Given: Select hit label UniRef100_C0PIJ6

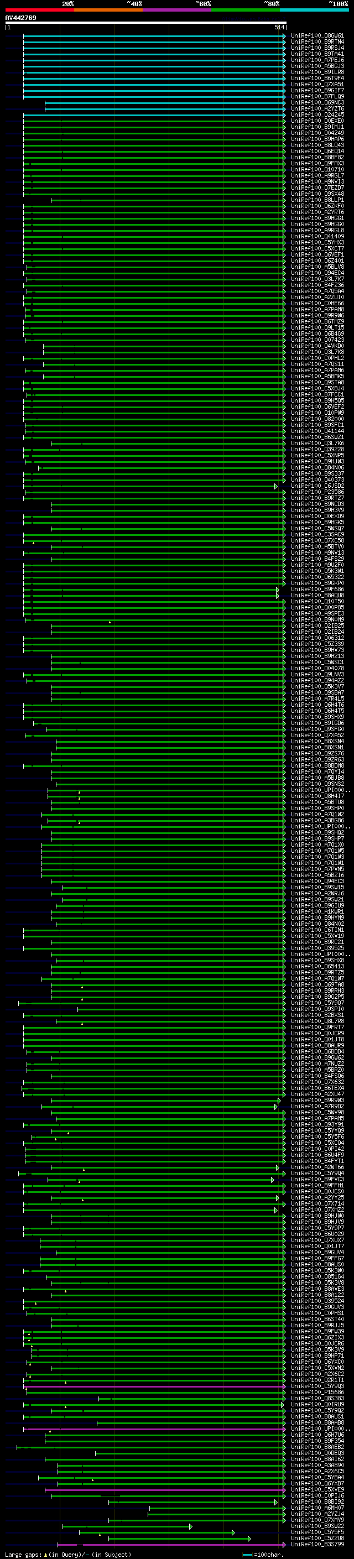Looking at the screenshot, I should pos(317,1495).
